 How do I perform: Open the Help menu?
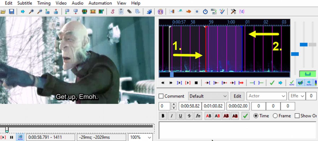pyautogui.click(x=136, y=3)
